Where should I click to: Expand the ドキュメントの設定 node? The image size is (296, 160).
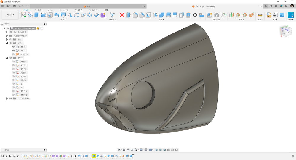(x=7, y=32)
